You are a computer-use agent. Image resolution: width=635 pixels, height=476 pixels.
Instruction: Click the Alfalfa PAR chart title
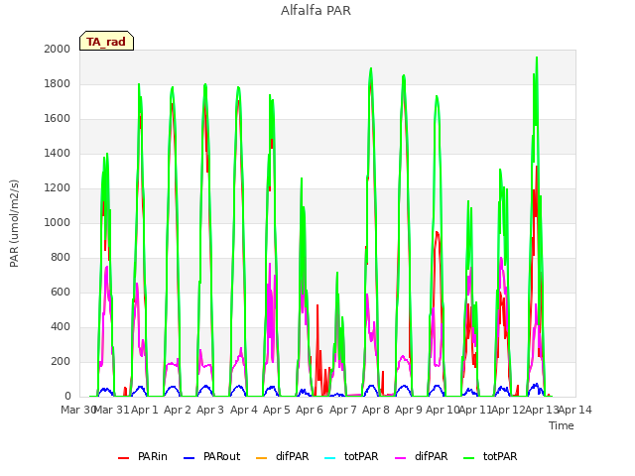316,10
